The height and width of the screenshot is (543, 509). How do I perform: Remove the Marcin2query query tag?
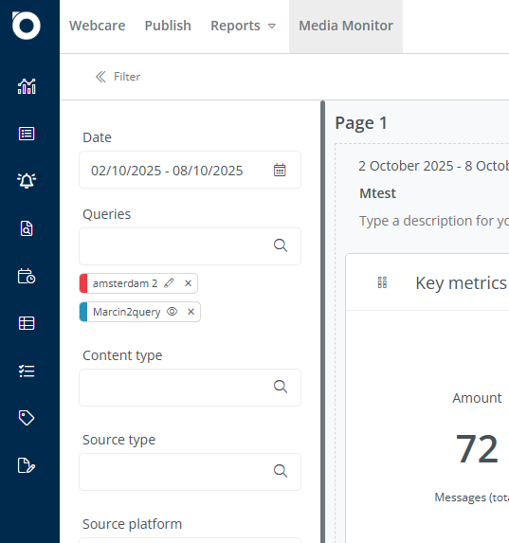tap(191, 312)
